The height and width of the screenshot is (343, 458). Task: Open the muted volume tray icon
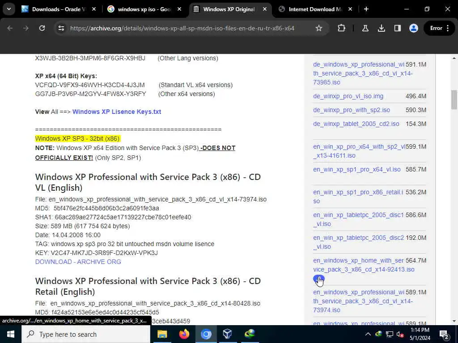point(400,335)
